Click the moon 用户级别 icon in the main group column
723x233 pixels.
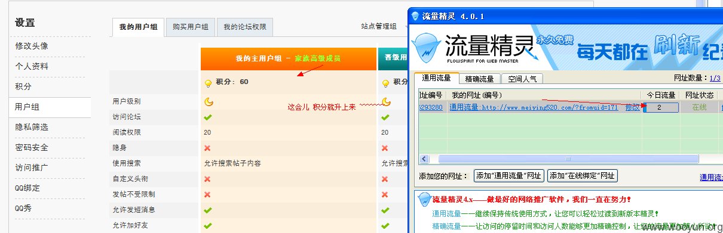coord(208,102)
